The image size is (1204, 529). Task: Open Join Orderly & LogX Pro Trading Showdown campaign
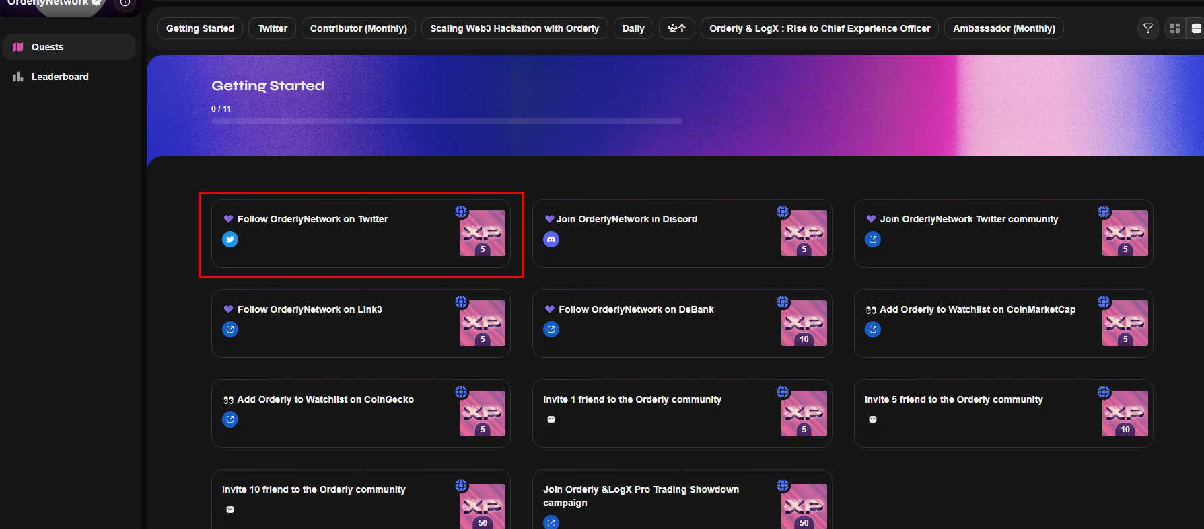[682, 499]
